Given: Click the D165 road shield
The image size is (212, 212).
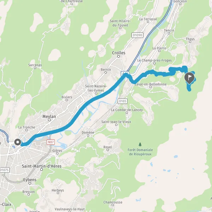Looking at the screenshot, I should (123, 101).
